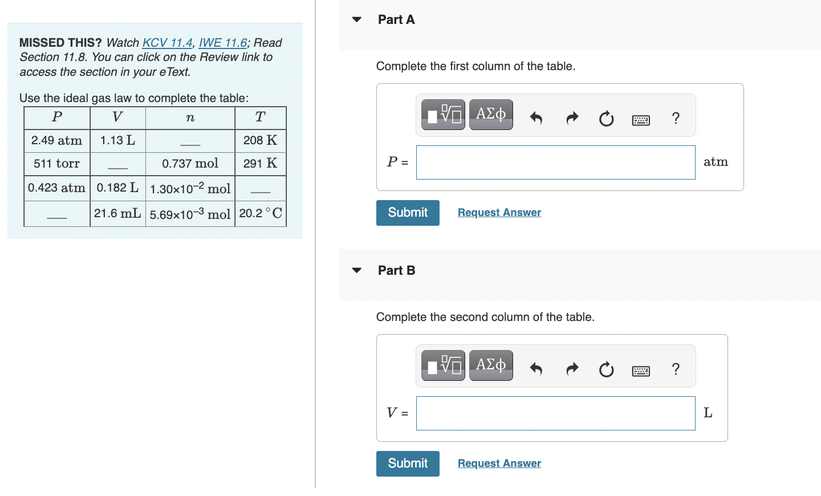The width and height of the screenshot is (821, 496).
Task: Click the question mark help icon in Part A
Action: point(676,118)
